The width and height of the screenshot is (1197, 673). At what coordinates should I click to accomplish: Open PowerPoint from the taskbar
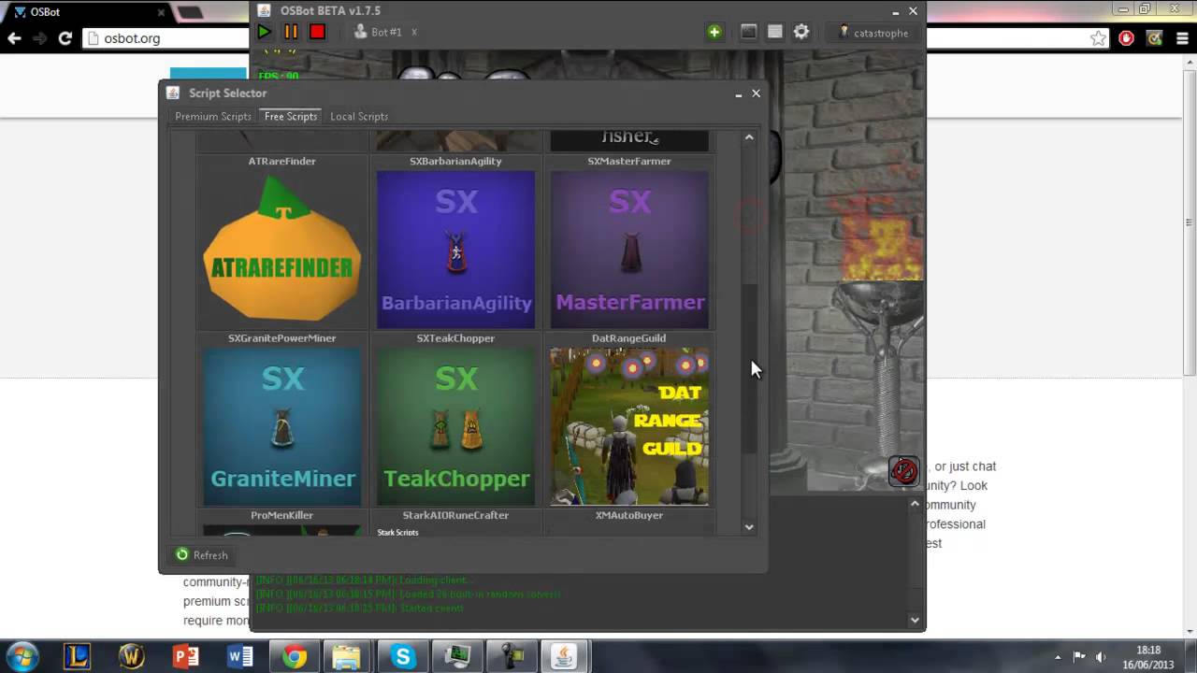(186, 657)
